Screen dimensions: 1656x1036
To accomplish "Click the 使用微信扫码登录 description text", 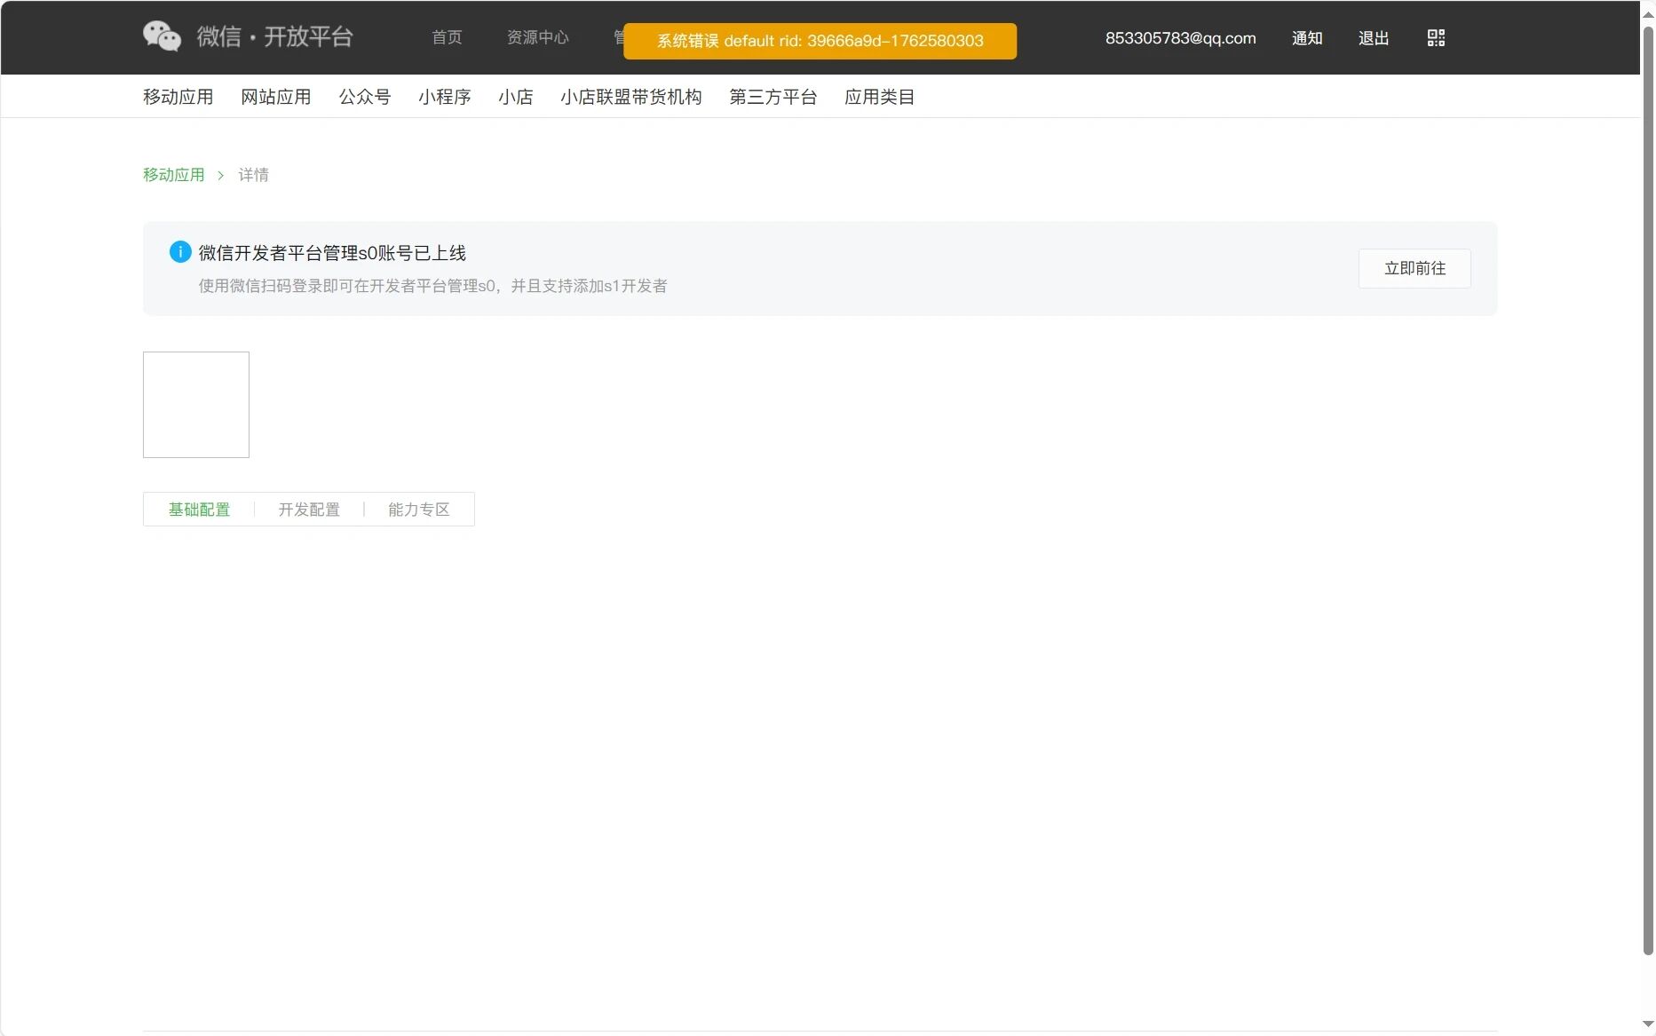I will pos(432,286).
